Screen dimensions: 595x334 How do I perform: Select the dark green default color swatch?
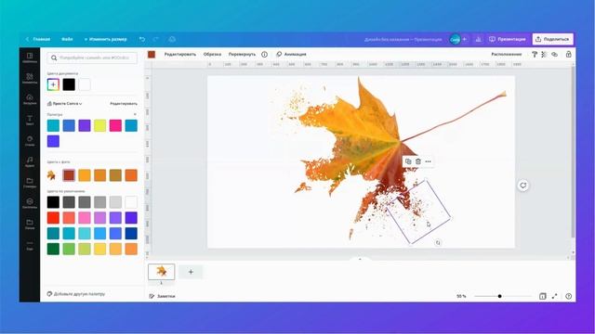coord(53,249)
